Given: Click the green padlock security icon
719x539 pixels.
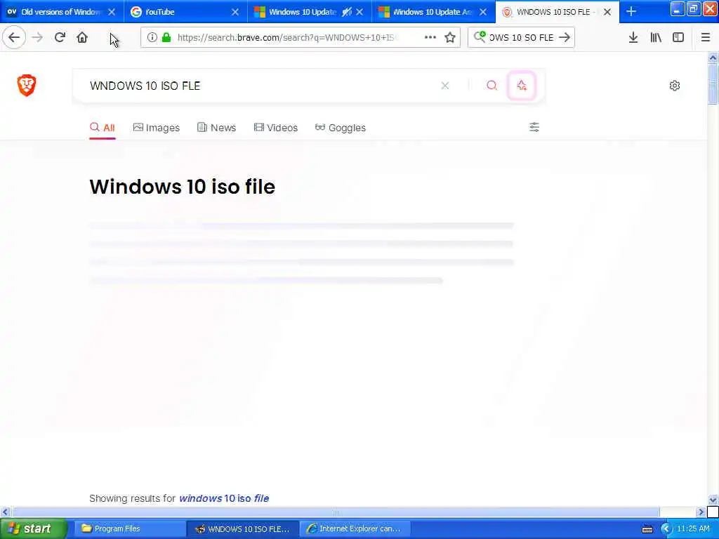Looking at the screenshot, I should pyautogui.click(x=167, y=37).
